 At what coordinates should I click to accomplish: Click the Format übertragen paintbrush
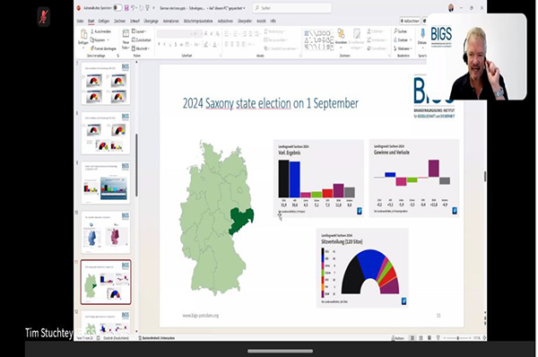(103, 48)
